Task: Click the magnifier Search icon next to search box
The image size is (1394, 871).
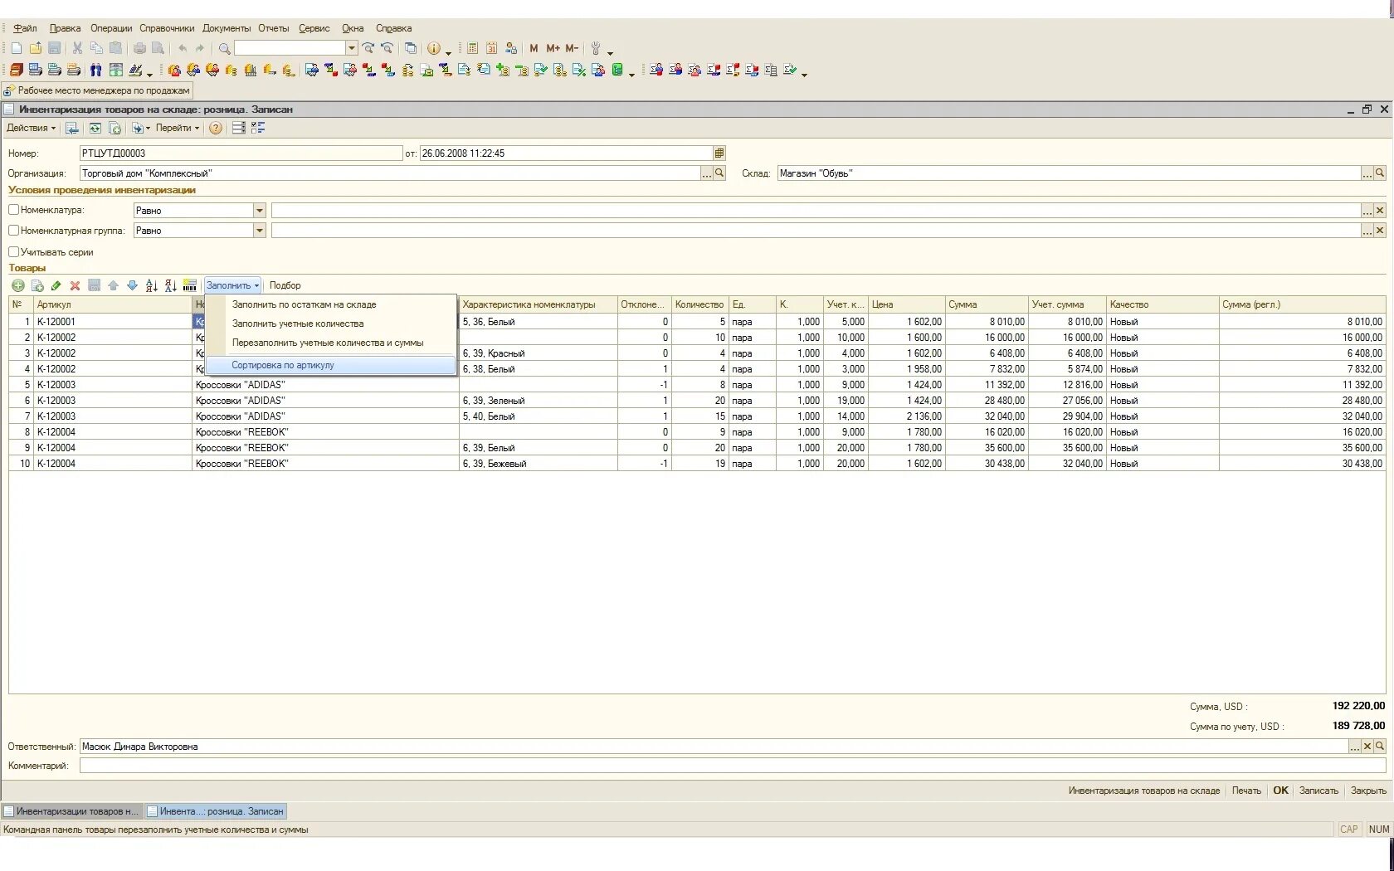Action: [x=224, y=49]
